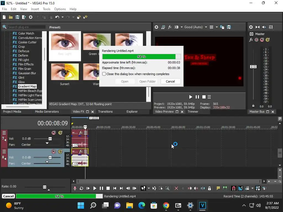The height and width of the screenshot is (212, 283).
Task: Open Master Bus audio properties gear
Action: (x=251, y=27)
